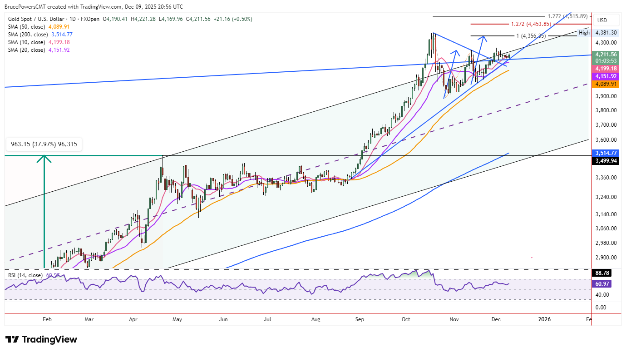The height and width of the screenshot is (353, 626).
Task: Click the 4,381.30 price label
Action: point(606,33)
